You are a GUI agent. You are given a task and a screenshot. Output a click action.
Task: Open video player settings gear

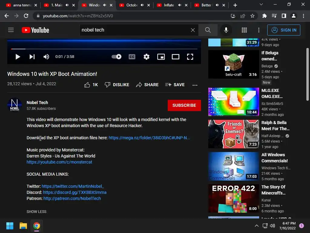[146, 57]
